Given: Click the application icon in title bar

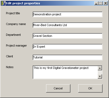Looking at the screenshot, I should [x=3, y=3].
